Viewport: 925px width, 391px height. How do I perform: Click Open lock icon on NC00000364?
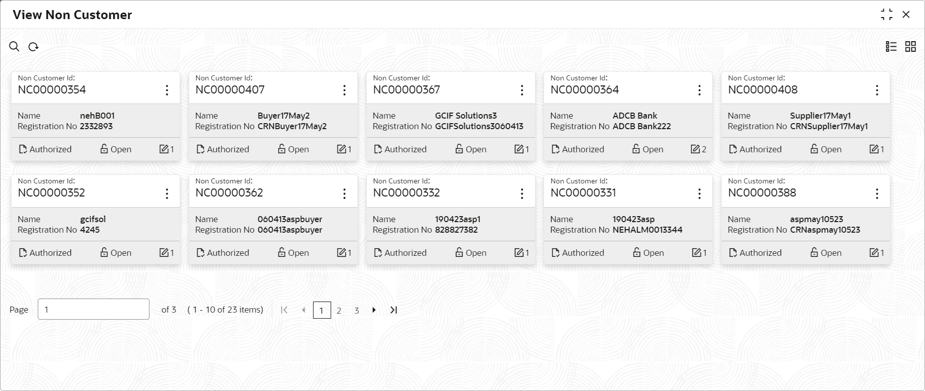click(636, 149)
